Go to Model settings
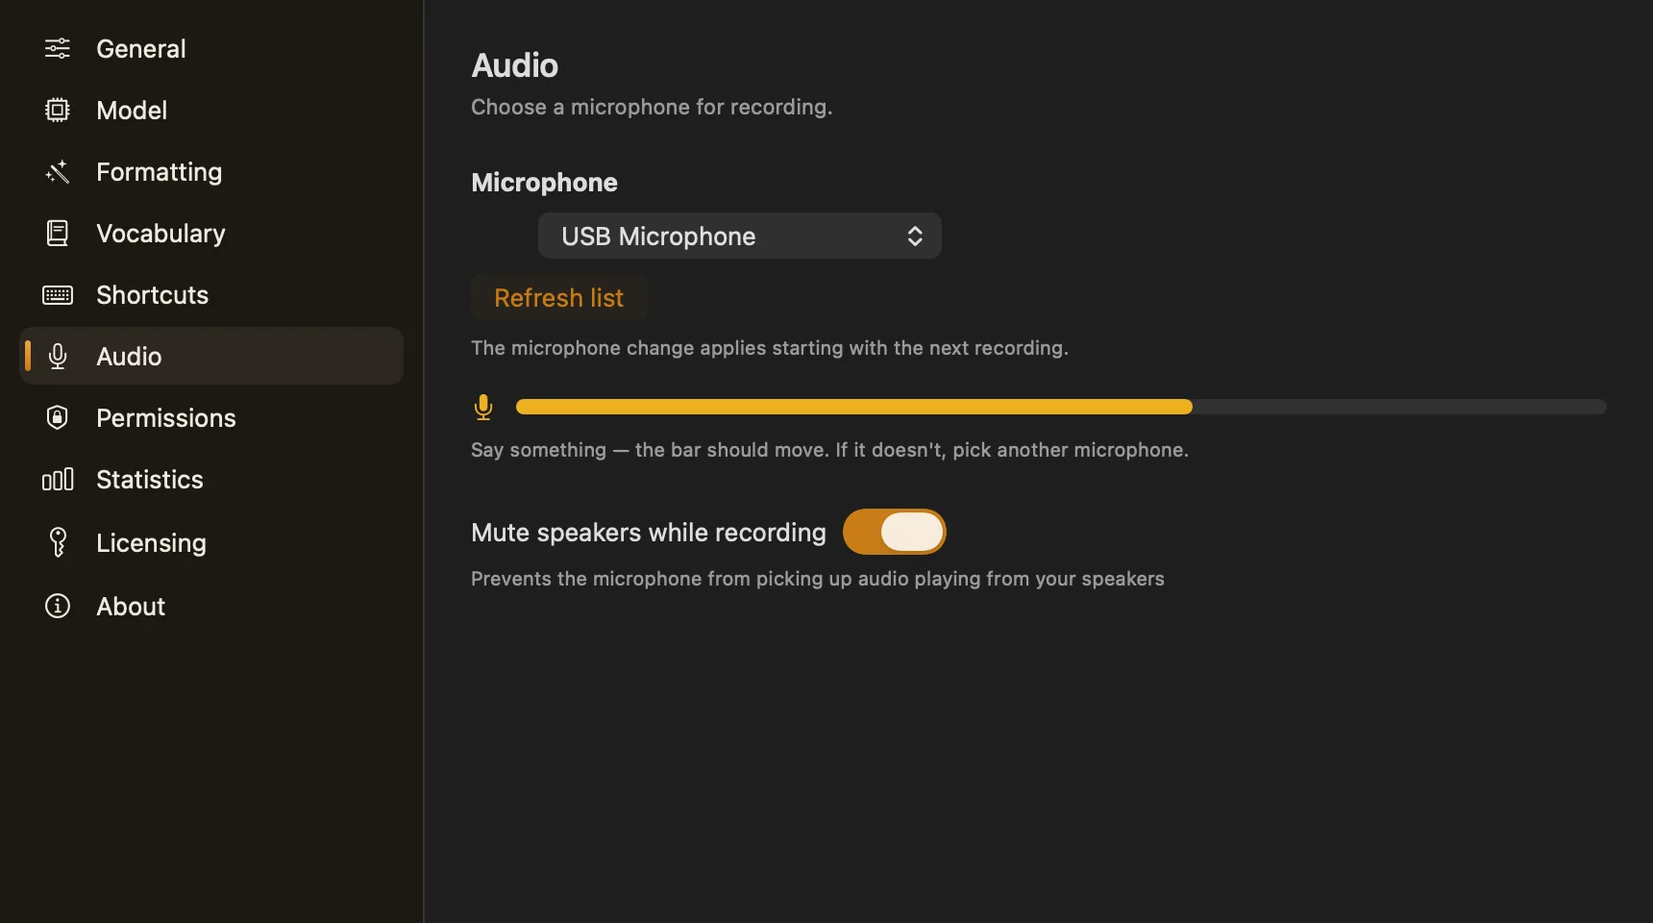Screen dimensions: 1653x923 coord(211,110)
